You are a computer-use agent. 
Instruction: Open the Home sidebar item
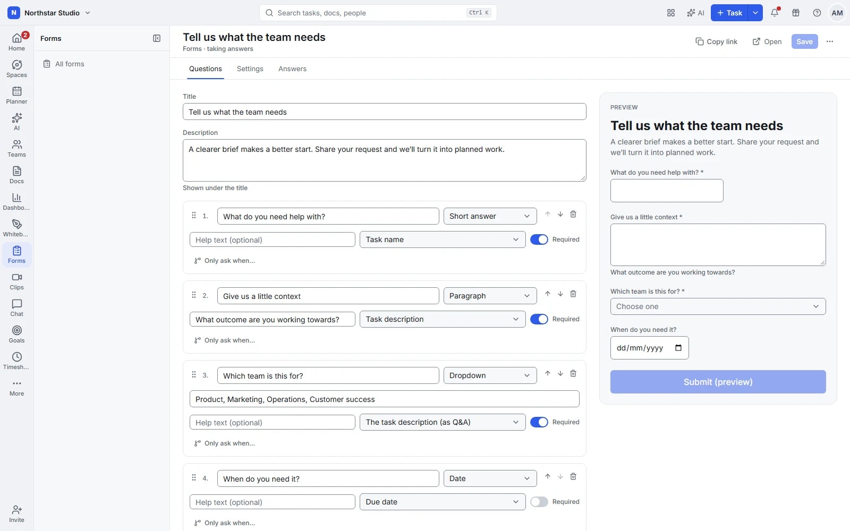16,42
